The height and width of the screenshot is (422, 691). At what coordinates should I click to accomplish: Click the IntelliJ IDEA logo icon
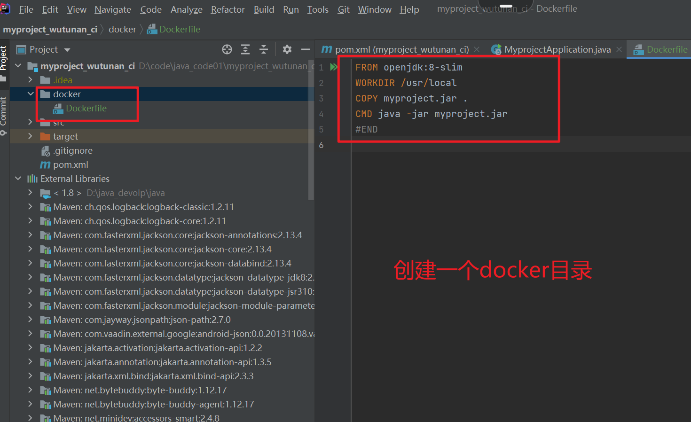(5, 8)
